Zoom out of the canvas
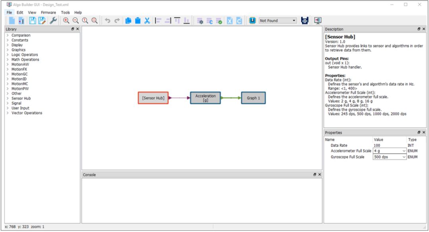This screenshot has width=429, height=232. (75, 21)
